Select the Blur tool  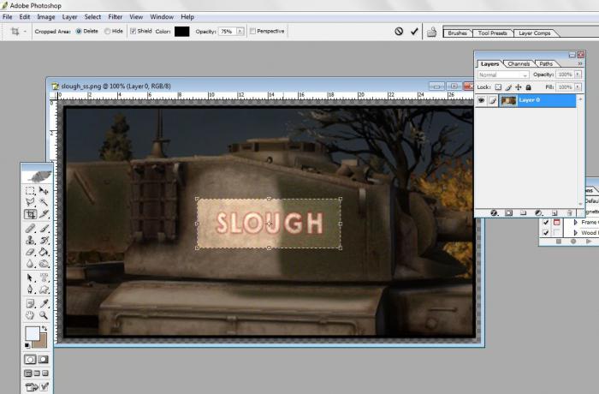(30, 264)
